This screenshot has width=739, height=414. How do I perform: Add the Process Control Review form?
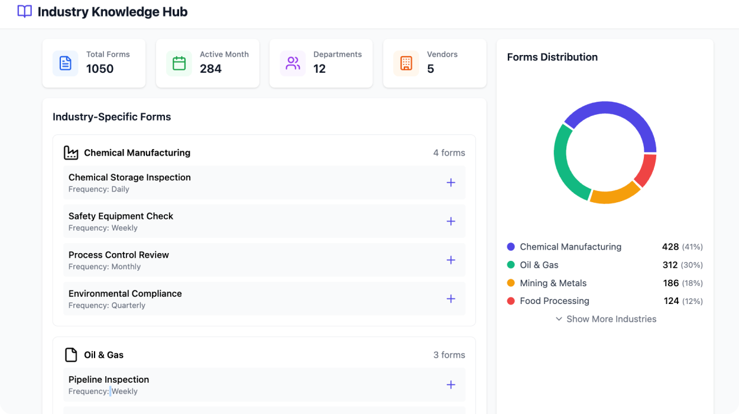pos(451,260)
